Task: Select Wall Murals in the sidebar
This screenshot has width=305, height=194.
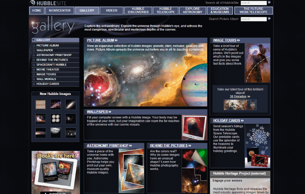Action: [x=55, y=79]
